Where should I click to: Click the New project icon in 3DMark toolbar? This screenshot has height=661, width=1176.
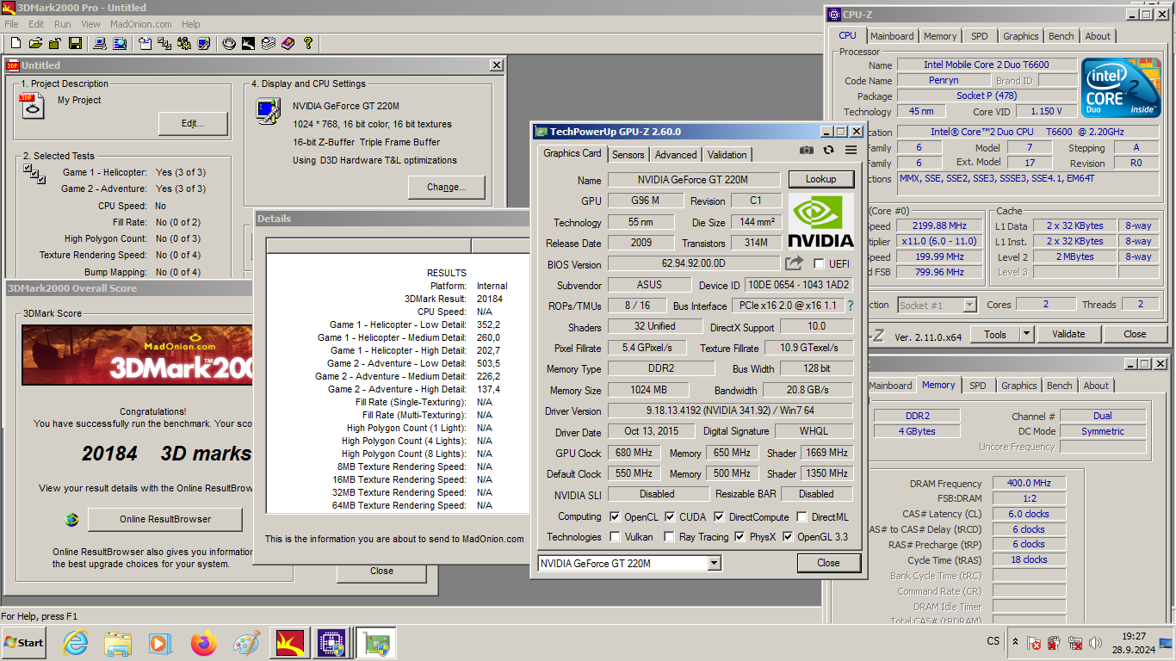tap(15, 43)
